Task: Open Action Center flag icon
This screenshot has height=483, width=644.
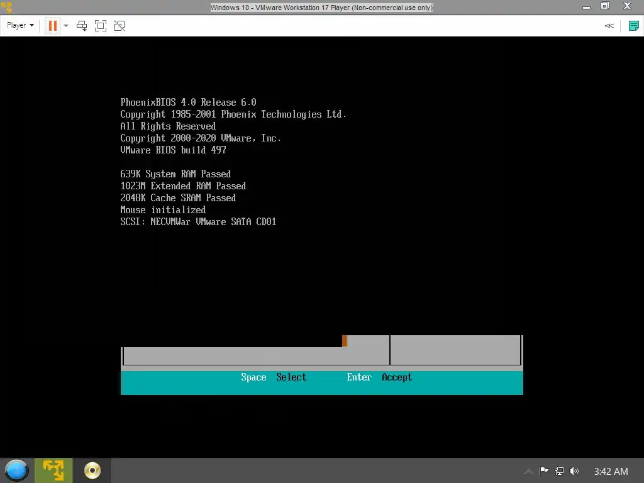Action: coord(543,470)
